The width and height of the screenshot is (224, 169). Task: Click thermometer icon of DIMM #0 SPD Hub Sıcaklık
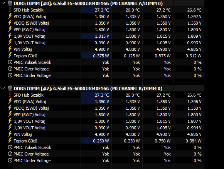(x=10, y=10)
